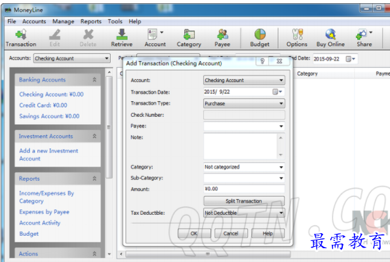Select Credit Card ¥0.00 link
This screenshot has width=390, height=262.
pos(43,105)
